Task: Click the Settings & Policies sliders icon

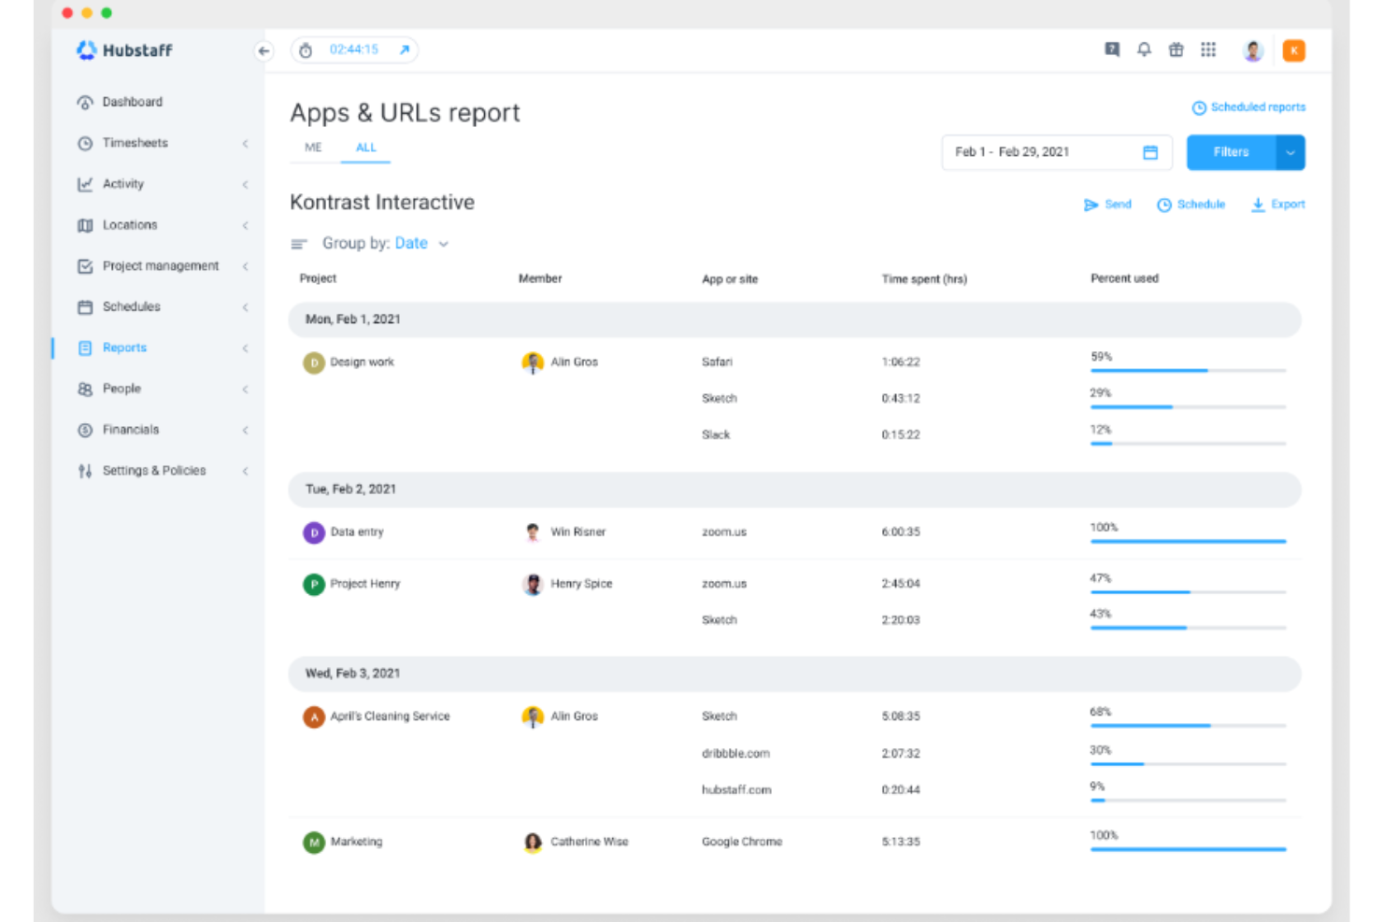Action: click(x=85, y=471)
